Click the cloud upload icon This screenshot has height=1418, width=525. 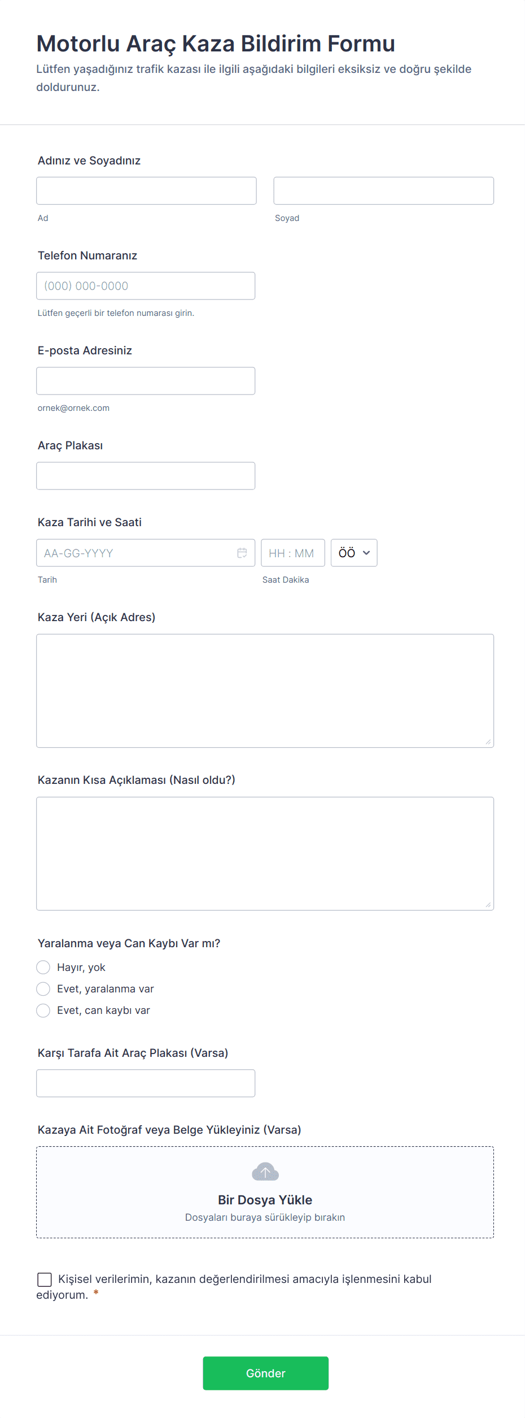265,1172
